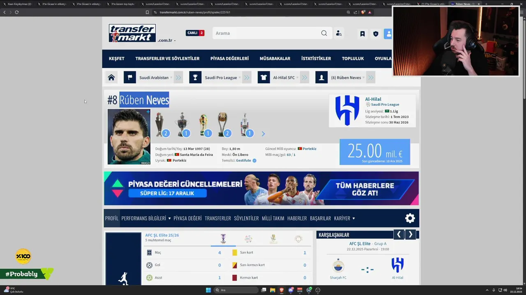Click Sharjah FC crest in fixtures

(338, 266)
